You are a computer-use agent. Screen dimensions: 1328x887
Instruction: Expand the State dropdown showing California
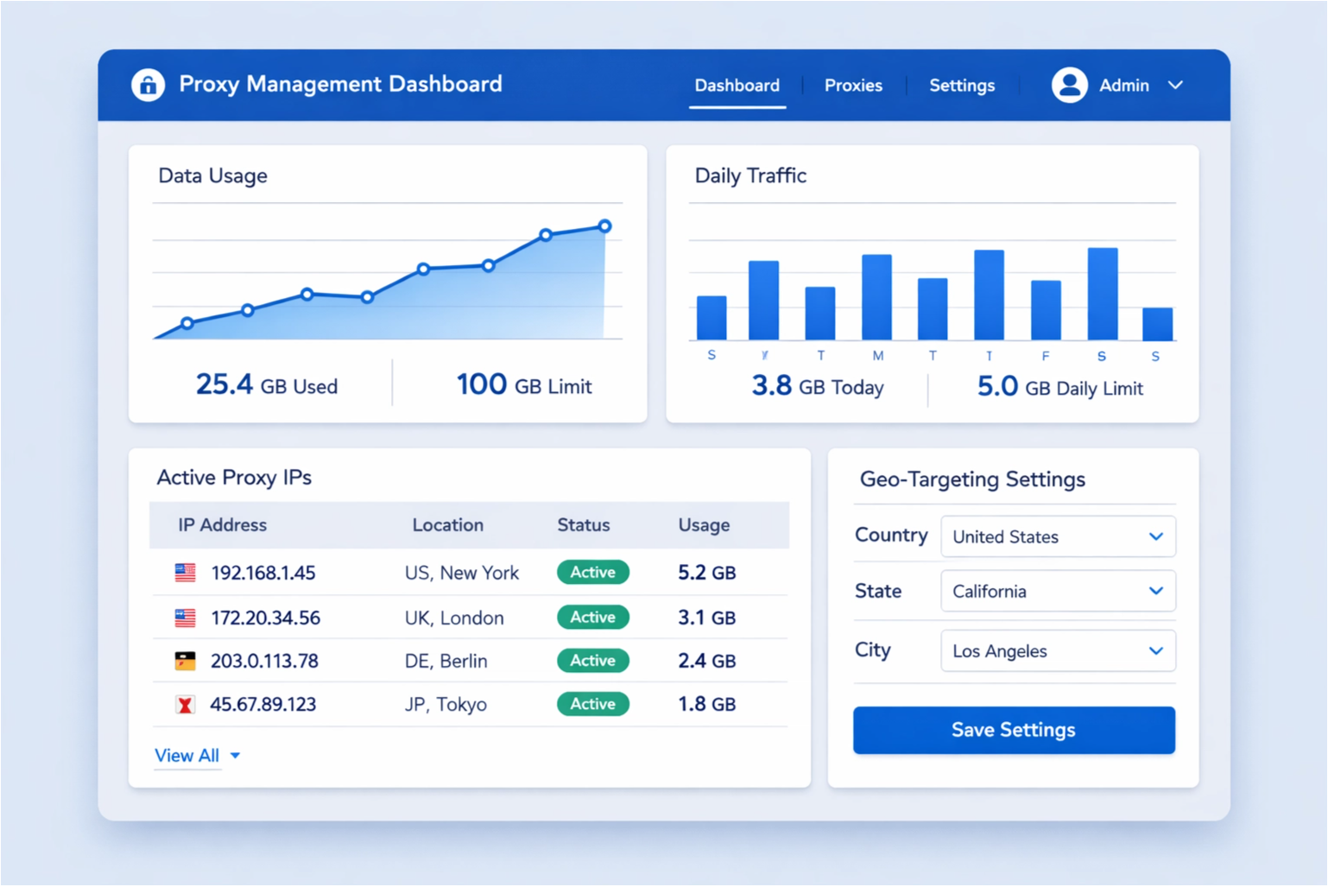pos(1058,592)
